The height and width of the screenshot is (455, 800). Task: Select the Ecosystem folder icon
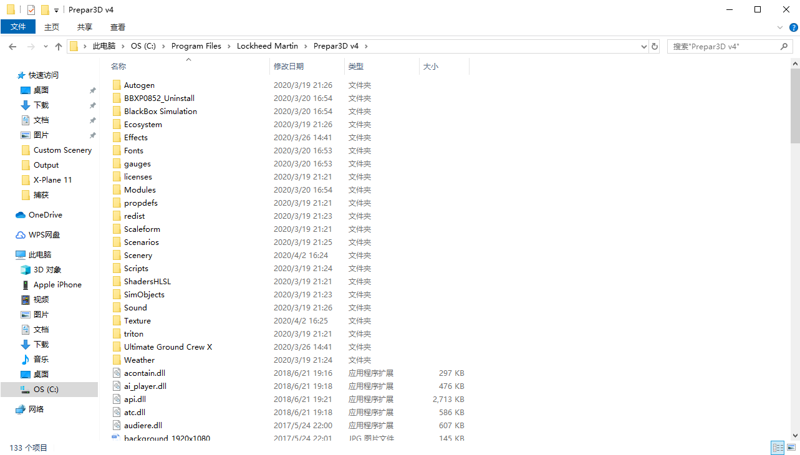116,125
